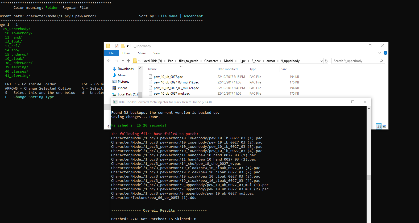Switch to details view button

[379, 126]
